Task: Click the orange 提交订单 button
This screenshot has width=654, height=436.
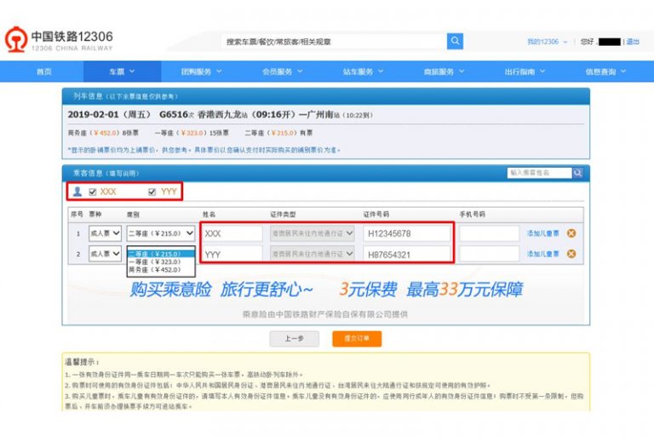Action: [357, 338]
